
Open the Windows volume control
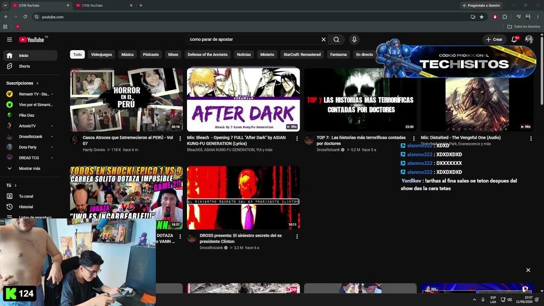(510, 300)
